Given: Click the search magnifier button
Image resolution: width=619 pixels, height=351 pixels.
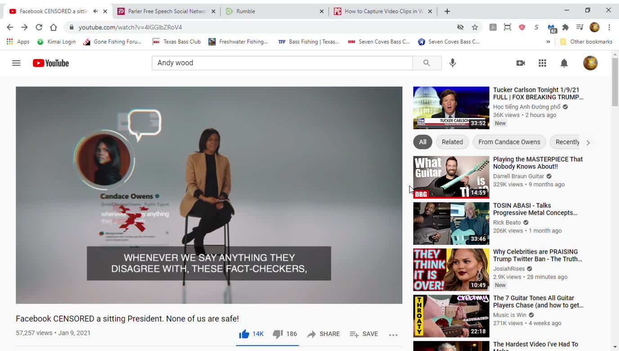Looking at the screenshot, I should [x=426, y=63].
